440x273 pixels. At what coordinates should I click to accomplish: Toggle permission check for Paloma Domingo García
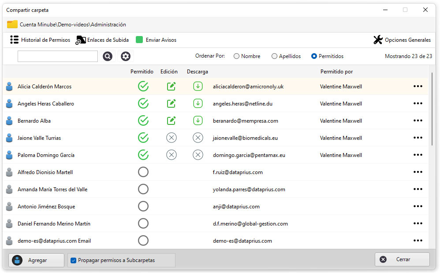[x=143, y=155]
